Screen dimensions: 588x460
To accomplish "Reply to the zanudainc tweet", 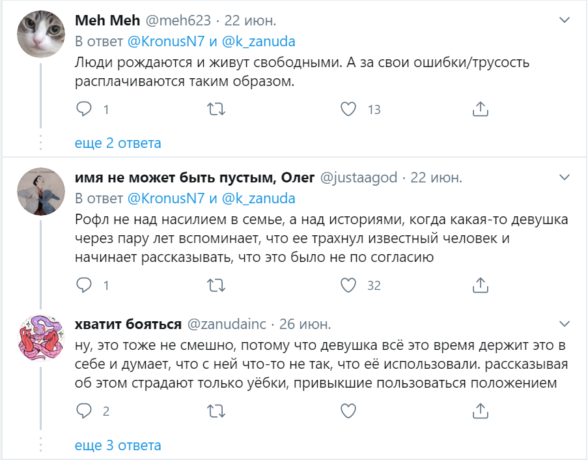I will pyautogui.click(x=85, y=410).
